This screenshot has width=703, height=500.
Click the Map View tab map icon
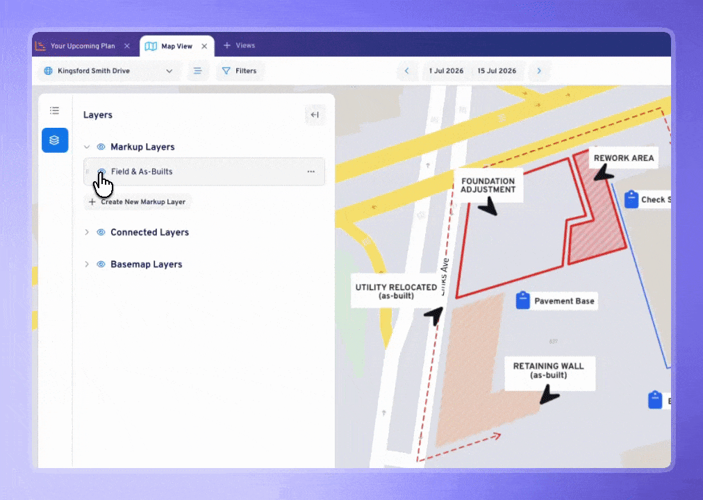151,46
